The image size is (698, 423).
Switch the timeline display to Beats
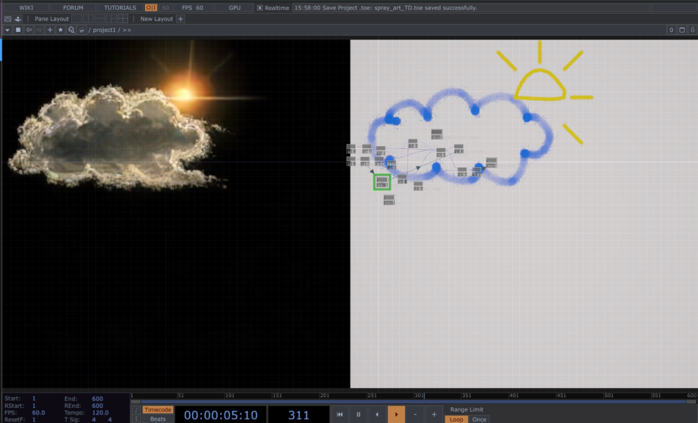click(157, 419)
